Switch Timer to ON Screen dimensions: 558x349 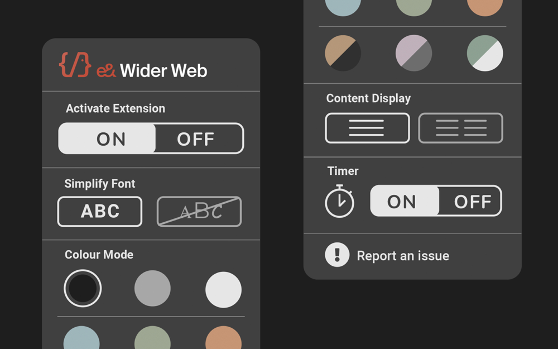click(x=404, y=201)
